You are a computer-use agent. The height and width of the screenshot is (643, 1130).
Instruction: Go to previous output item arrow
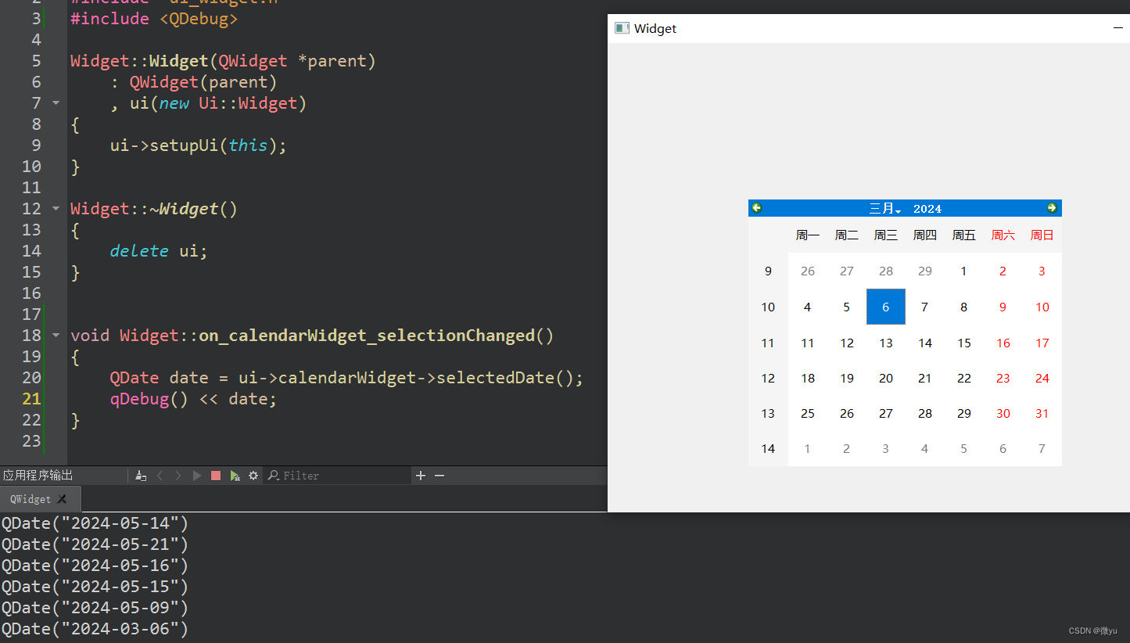(x=160, y=476)
